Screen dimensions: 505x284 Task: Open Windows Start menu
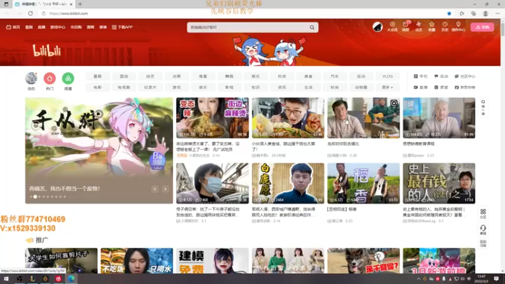pyautogui.click(x=6, y=278)
